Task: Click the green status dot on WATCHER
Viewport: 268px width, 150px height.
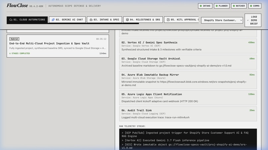Action: coord(234,6)
